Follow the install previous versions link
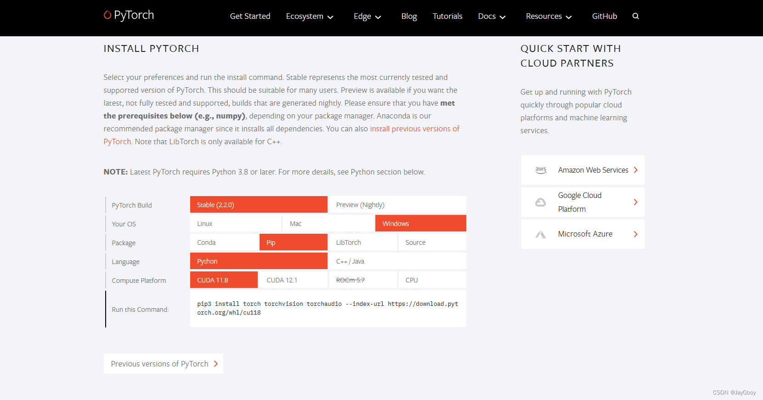 click(414, 129)
